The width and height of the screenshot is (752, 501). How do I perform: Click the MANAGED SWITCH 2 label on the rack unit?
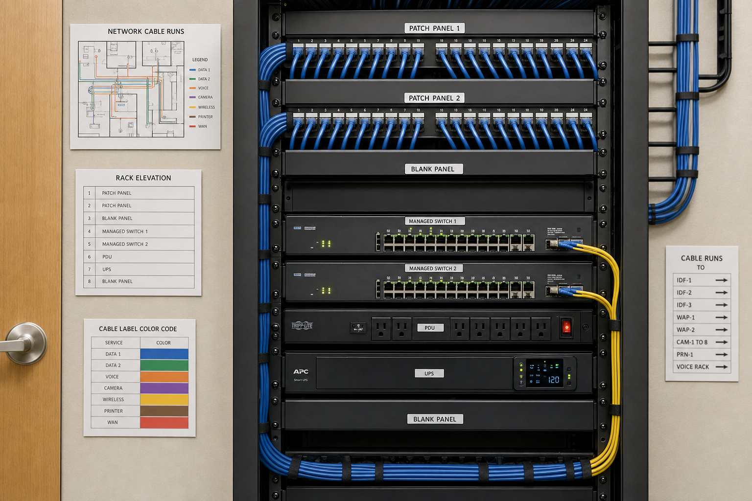(x=433, y=268)
